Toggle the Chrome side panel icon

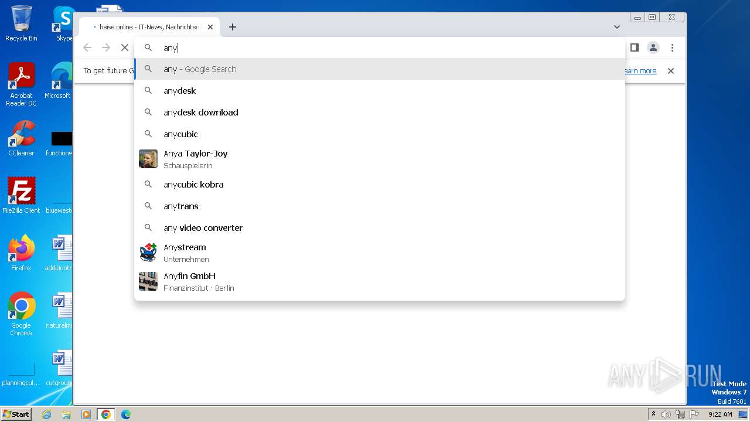[x=634, y=47]
